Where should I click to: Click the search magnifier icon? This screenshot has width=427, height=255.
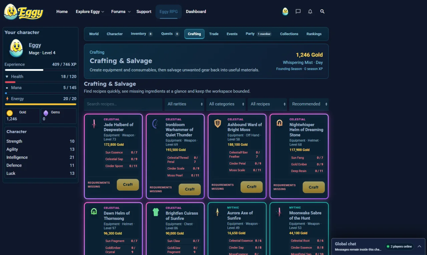point(322,11)
